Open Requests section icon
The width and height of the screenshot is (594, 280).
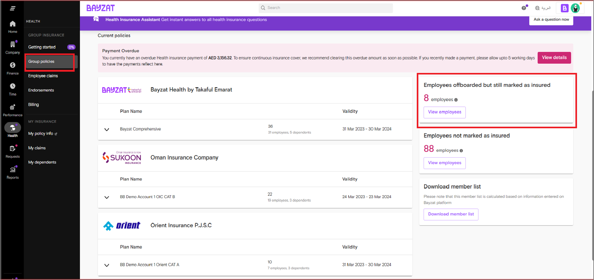(x=12, y=152)
